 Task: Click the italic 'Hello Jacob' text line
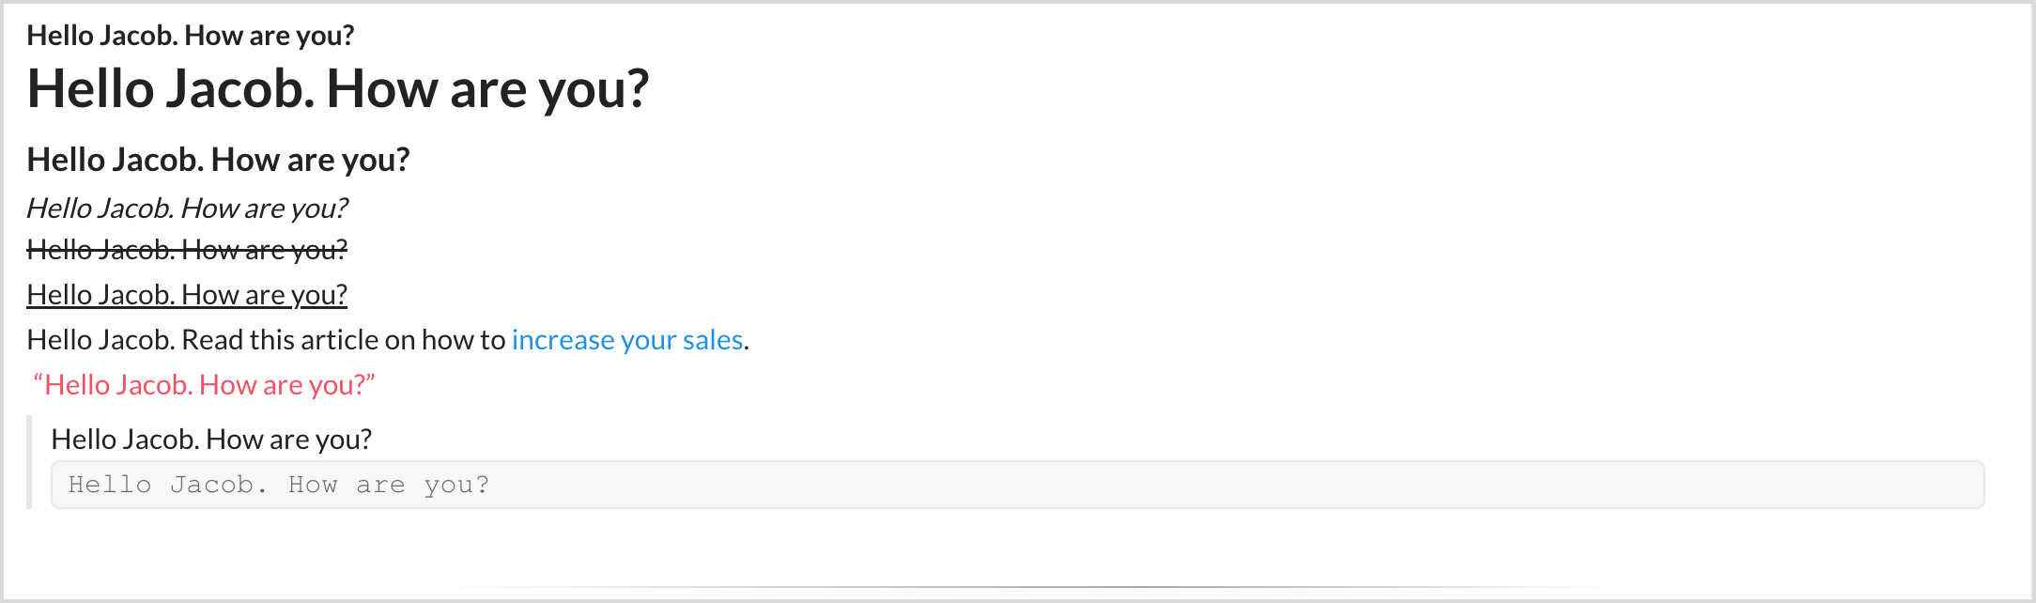[x=187, y=209]
